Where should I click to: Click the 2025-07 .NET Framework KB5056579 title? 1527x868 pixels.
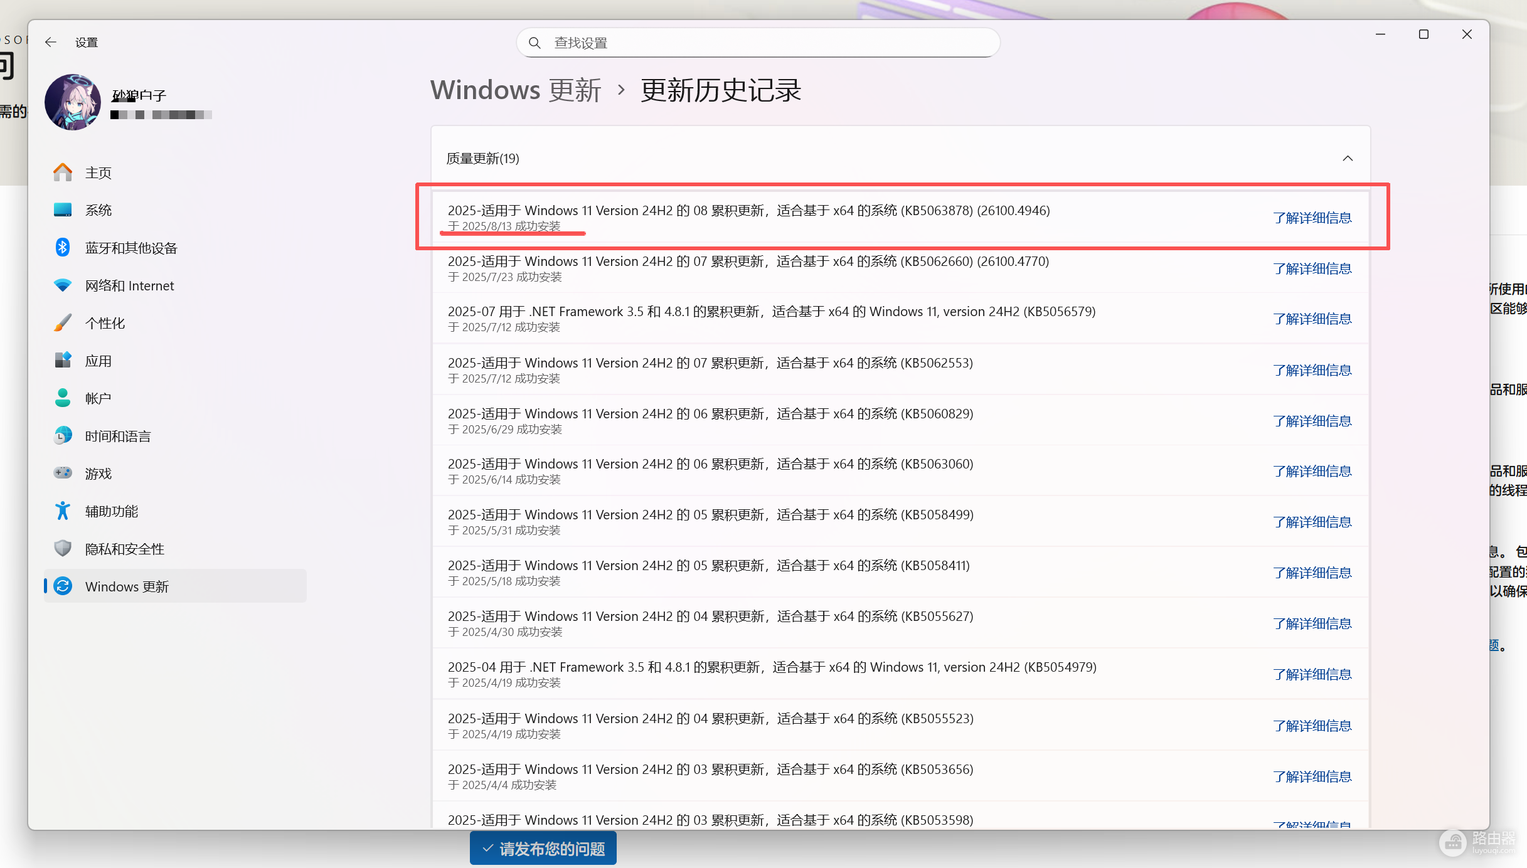coord(772,311)
